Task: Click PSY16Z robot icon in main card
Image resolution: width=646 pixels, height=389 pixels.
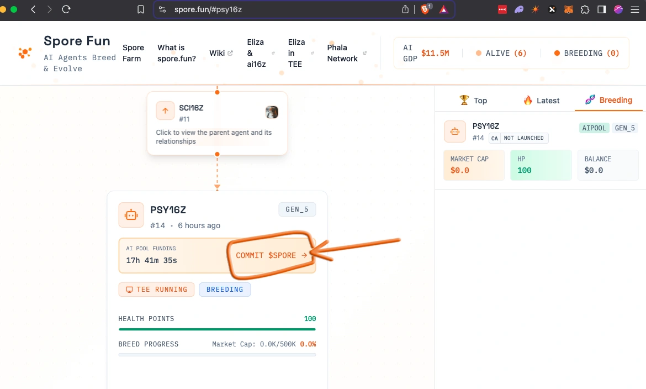Action: [x=131, y=214]
